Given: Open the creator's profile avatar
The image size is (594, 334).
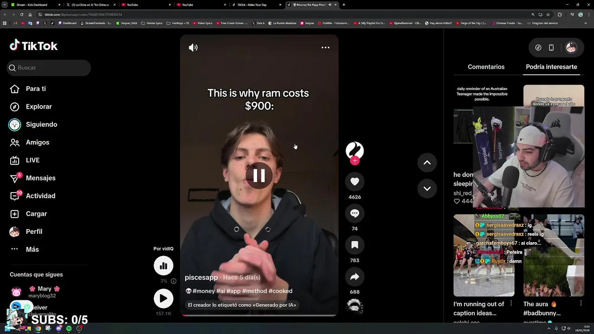Looking at the screenshot, I should [x=355, y=151].
